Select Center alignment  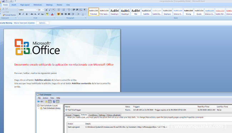click(62, 14)
